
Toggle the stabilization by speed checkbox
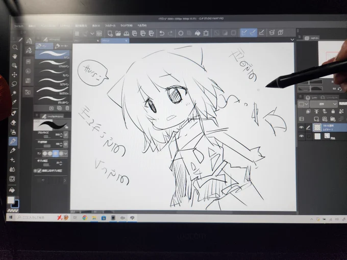pyautogui.click(x=39, y=171)
